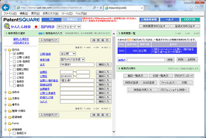Uncheck the 公開日 checkbox
The image size is (206, 138).
[14, 66]
